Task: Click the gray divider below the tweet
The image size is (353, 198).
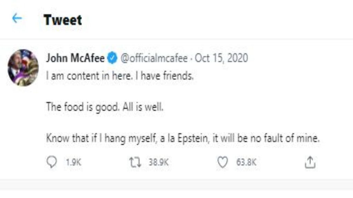Action: coord(176,184)
